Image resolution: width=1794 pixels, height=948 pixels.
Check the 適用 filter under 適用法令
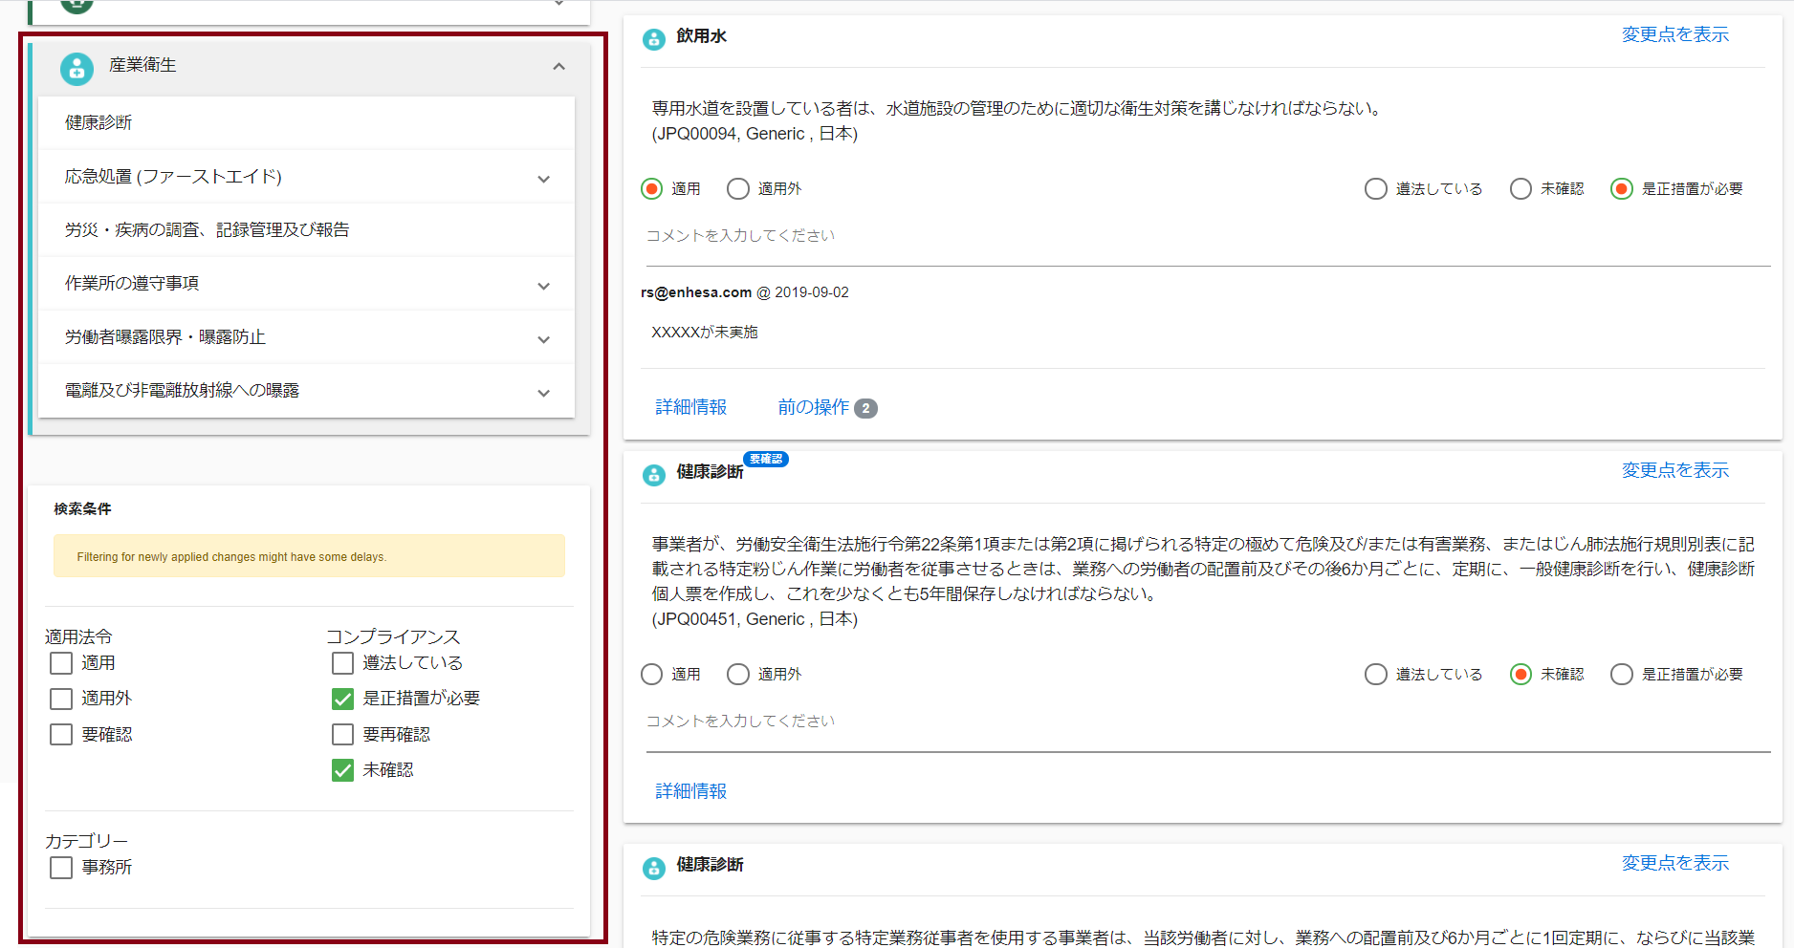pyautogui.click(x=61, y=663)
